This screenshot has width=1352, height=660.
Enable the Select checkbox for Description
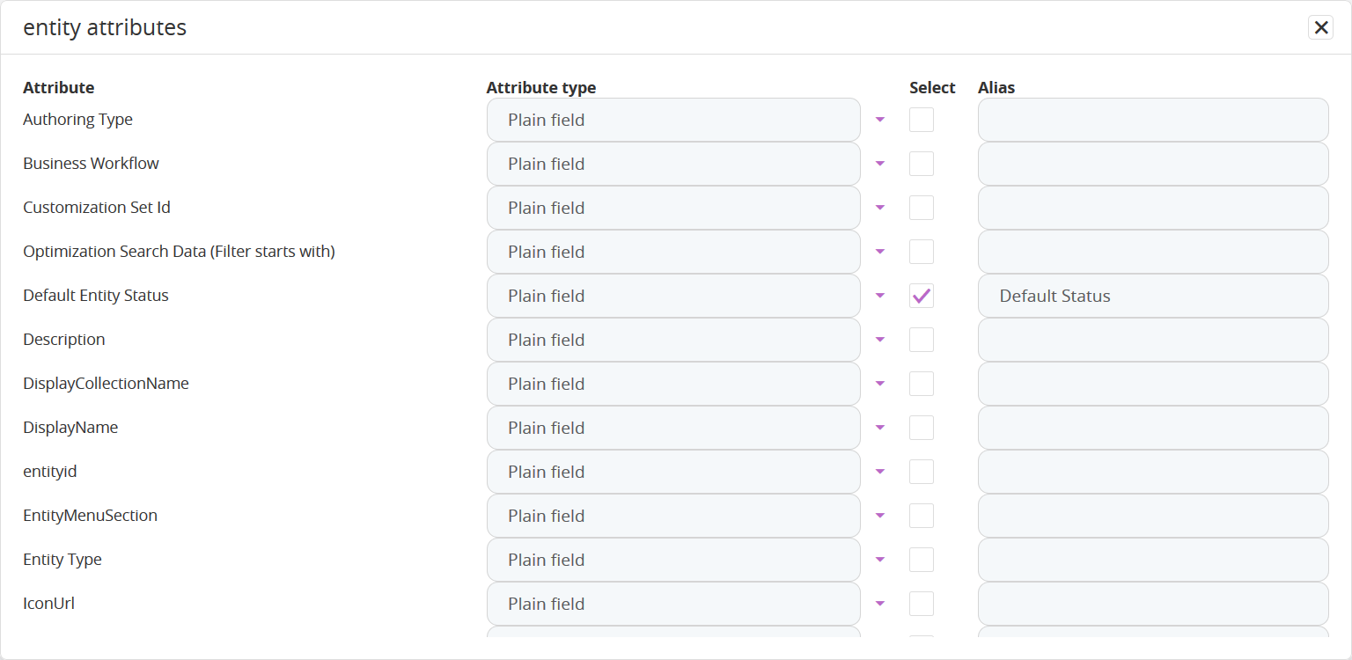pos(921,340)
